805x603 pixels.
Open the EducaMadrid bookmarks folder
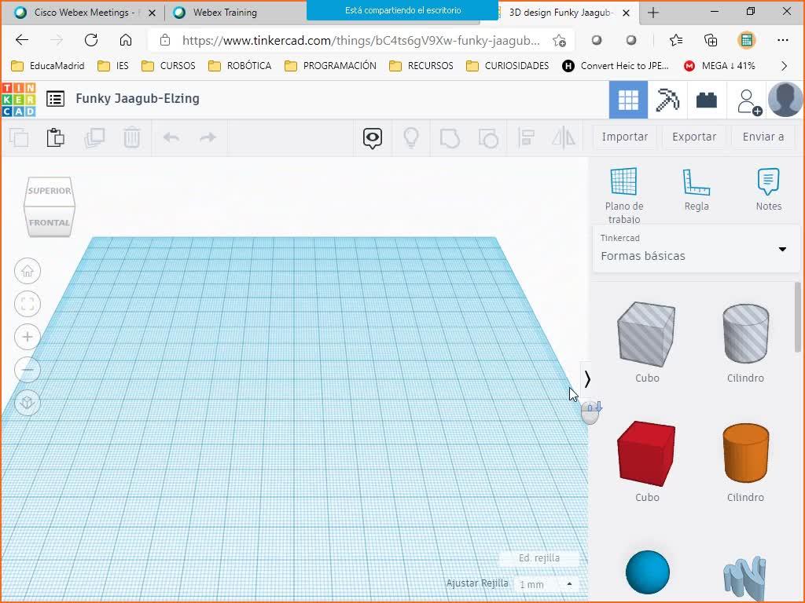pyautogui.click(x=48, y=66)
